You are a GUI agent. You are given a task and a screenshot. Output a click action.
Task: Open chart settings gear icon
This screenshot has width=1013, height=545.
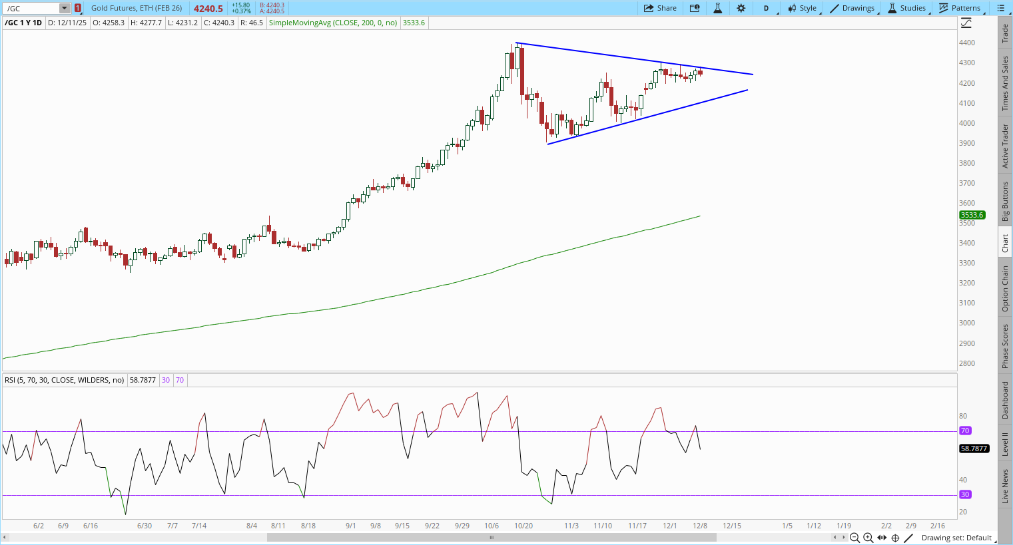point(741,8)
